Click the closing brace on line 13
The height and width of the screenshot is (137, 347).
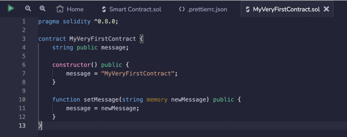point(40,126)
